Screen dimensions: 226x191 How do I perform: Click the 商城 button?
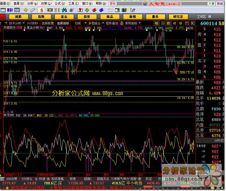point(220,4)
